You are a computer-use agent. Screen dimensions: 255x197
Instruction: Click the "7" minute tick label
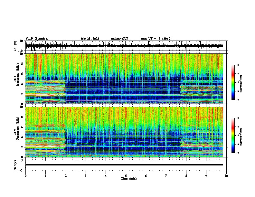166,176
